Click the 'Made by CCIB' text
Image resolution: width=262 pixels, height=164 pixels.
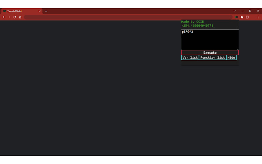(192, 22)
